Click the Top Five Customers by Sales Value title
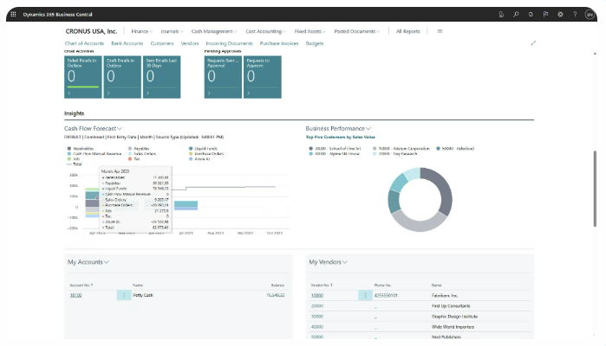Viewport: 606px width, 346px height. click(x=341, y=137)
